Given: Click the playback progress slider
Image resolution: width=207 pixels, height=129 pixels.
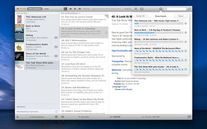Looking at the screenshot, I should coord(107,9).
